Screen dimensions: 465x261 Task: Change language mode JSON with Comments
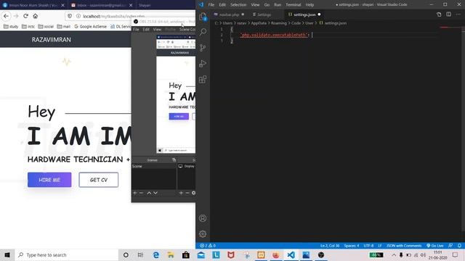click(x=404, y=246)
